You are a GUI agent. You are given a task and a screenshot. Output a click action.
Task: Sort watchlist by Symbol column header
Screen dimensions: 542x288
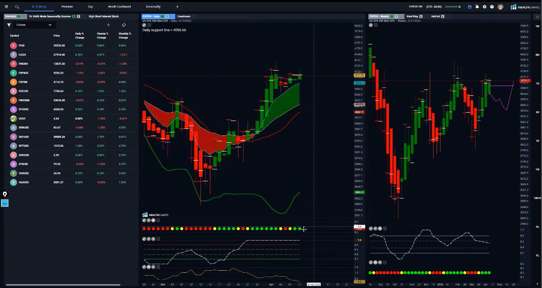click(x=14, y=36)
